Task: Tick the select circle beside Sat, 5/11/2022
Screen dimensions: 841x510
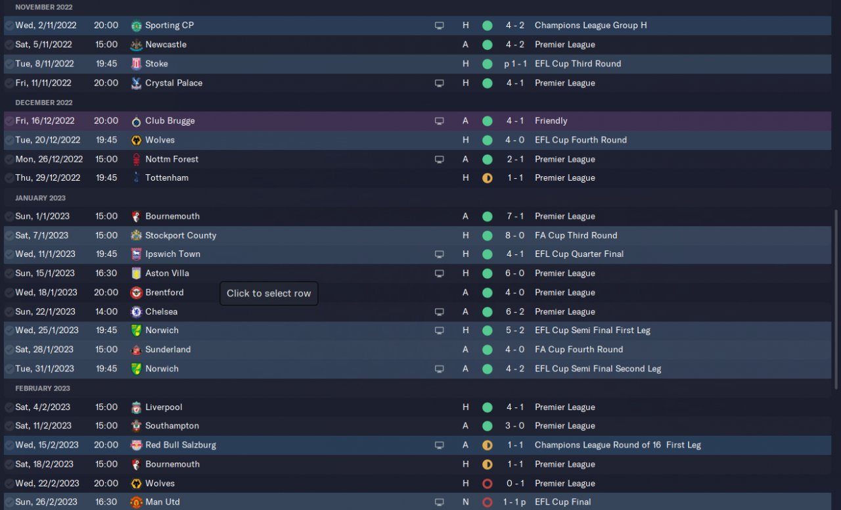Action: 9,45
